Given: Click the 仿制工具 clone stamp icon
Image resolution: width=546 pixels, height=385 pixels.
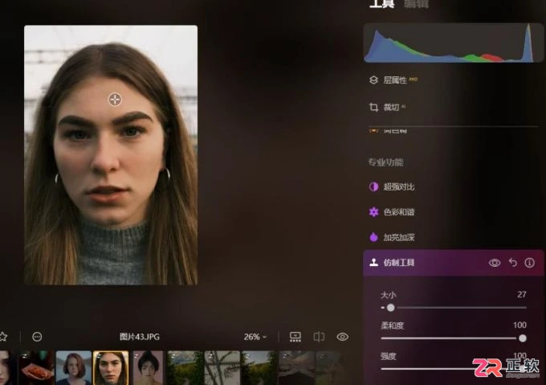Looking at the screenshot, I should pos(373,262).
